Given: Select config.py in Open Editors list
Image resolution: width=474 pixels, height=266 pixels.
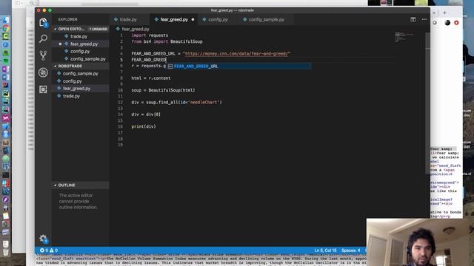Looking at the screenshot, I should pos(81,51).
